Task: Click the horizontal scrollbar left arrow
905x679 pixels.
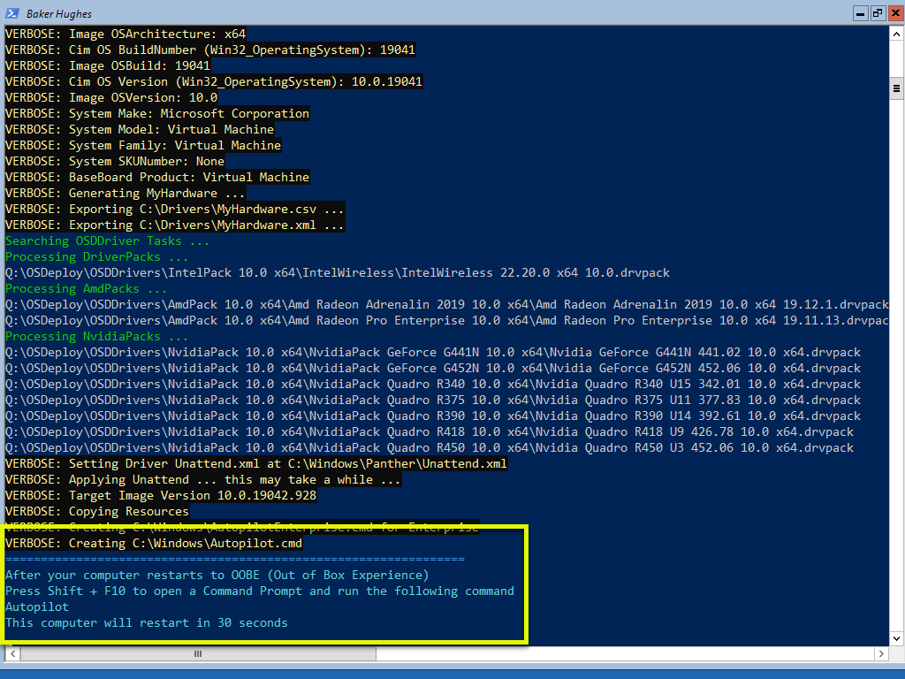Action: pos(12,653)
